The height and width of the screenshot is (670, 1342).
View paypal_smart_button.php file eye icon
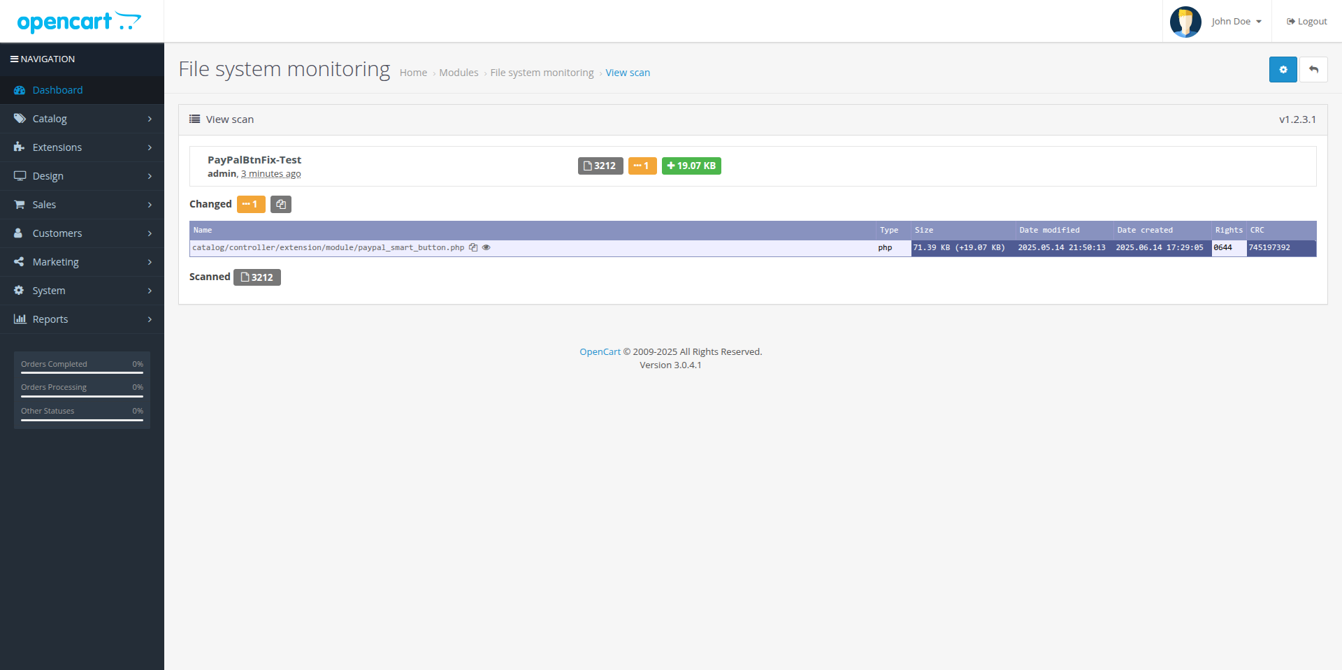point(486,247)
